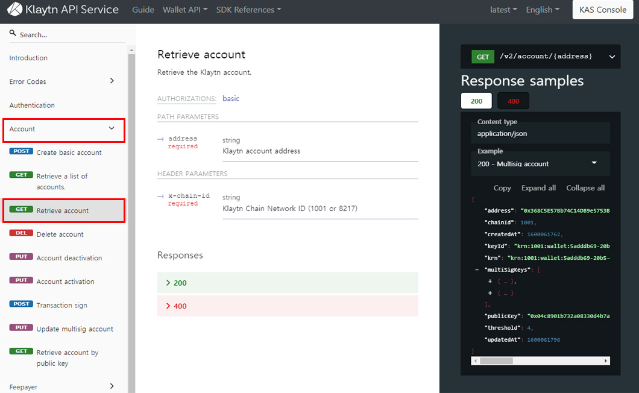
Task: Click the DEL badge of Delete account
Action: 21,233
